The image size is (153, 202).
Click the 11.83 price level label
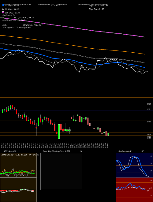[149, 122]
